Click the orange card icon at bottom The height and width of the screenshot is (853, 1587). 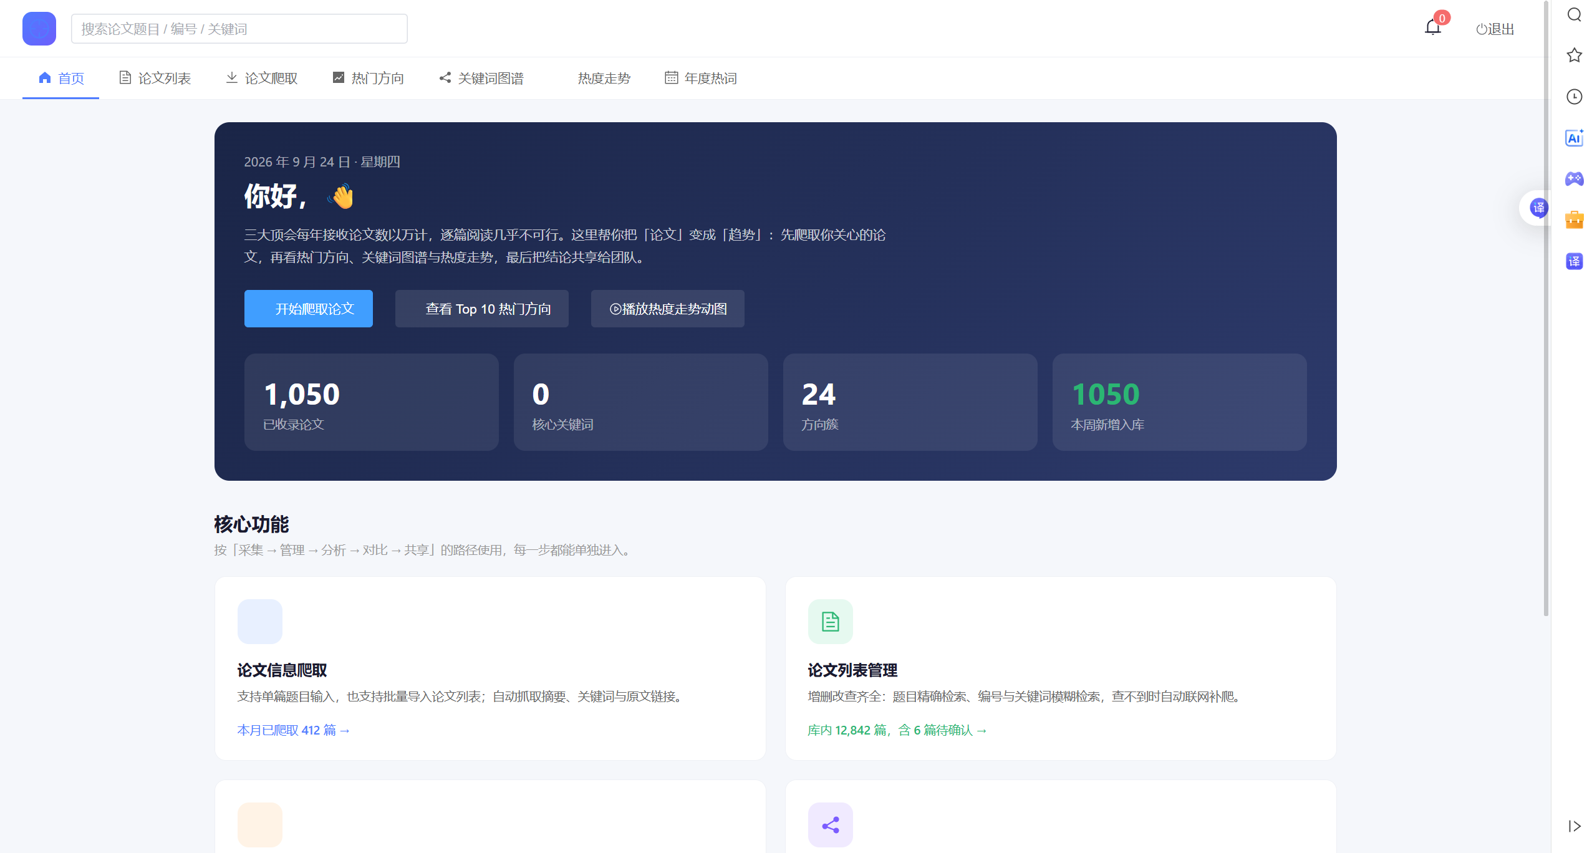tap(260, 825)
